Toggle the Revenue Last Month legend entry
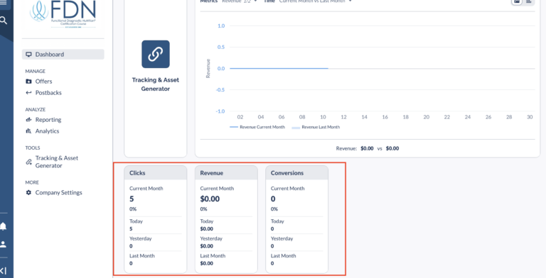Screen dimensions: 546x278 (316, 127)
